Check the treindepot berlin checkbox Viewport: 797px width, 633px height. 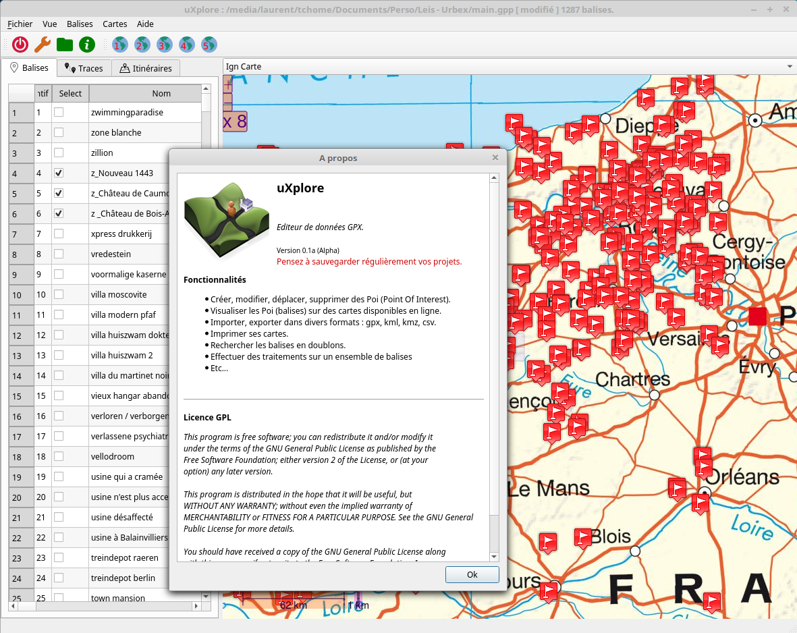(59, 578)
